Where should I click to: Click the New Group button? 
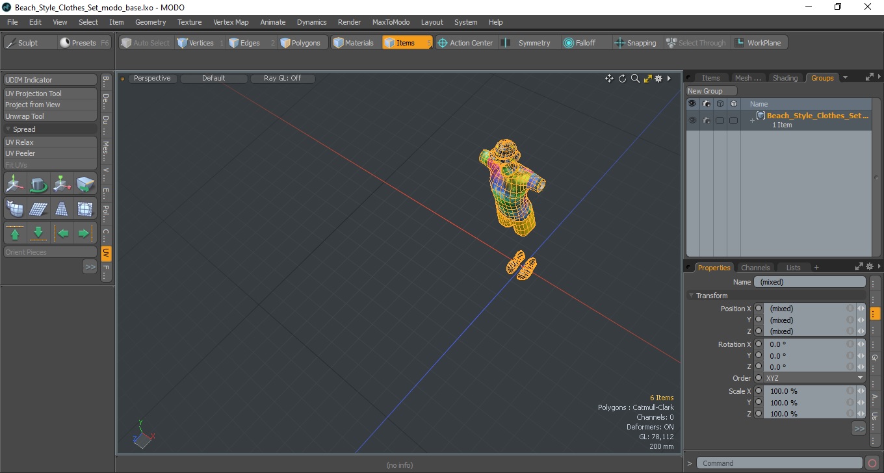711,91
